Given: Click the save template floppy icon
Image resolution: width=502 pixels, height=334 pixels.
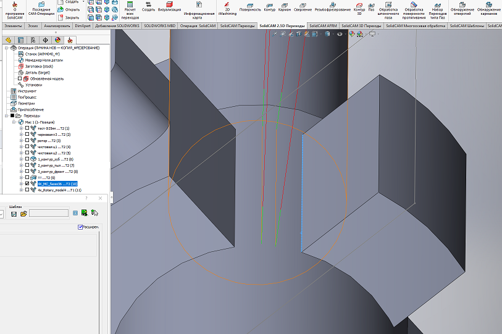Looking at the screenshot, I should [x=14, y=213].
